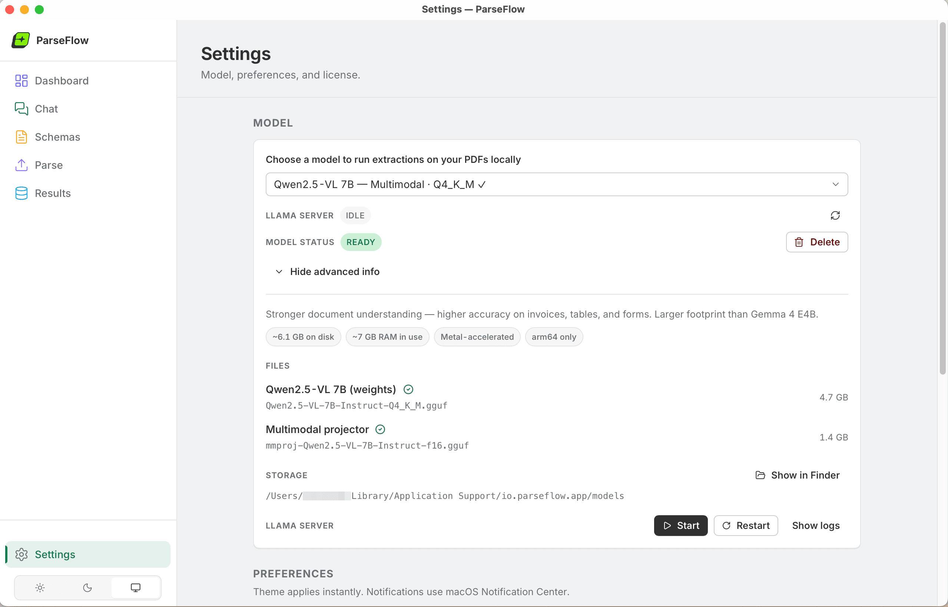
Task: Refresh the llama server status
Action: point(835,215)
